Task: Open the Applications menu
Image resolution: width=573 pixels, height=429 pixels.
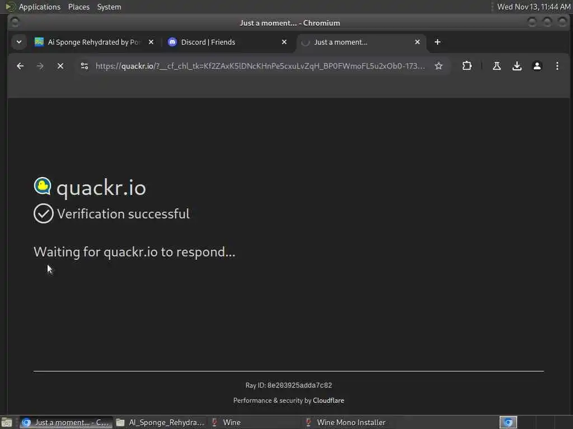Action: pos(40,7)
